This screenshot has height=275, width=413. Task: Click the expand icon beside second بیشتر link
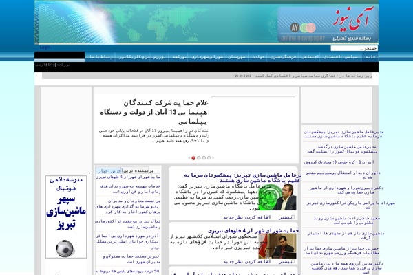[293, 261]
